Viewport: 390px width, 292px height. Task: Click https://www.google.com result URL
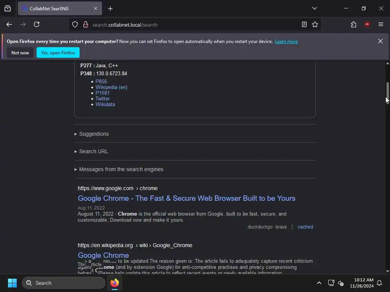click(x=118, y=188)
